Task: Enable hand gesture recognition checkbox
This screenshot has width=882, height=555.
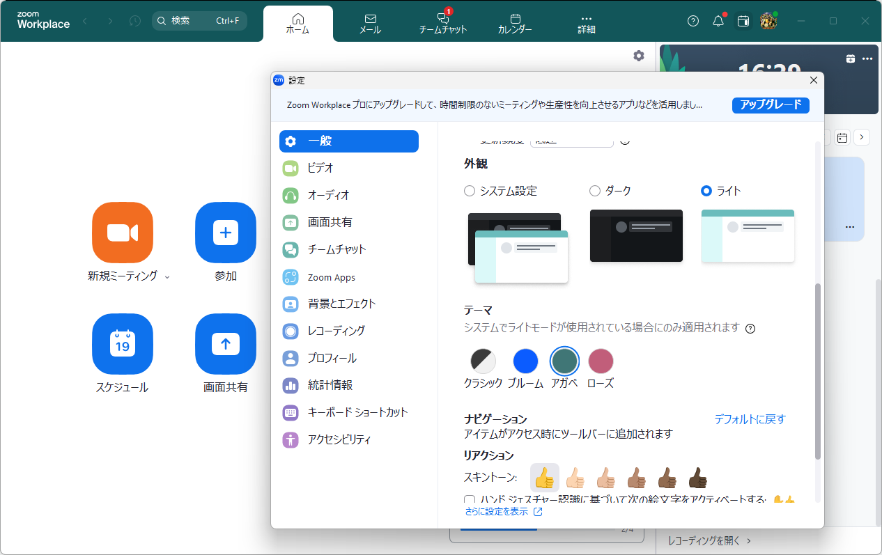Action: click(x=470, y=500)
